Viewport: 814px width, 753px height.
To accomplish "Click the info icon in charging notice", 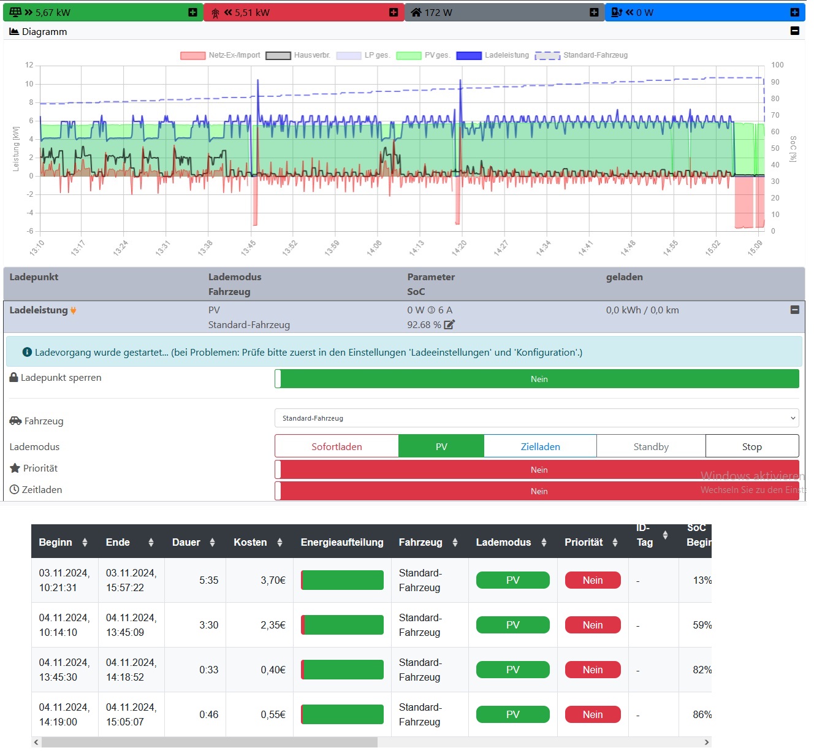I will coord(27,352).
